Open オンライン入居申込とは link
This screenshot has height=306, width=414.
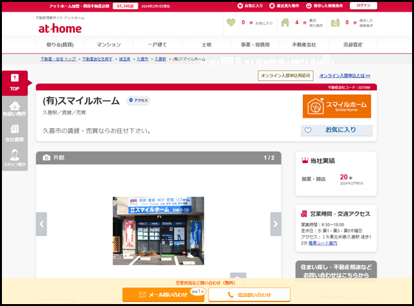coord(345,76)
